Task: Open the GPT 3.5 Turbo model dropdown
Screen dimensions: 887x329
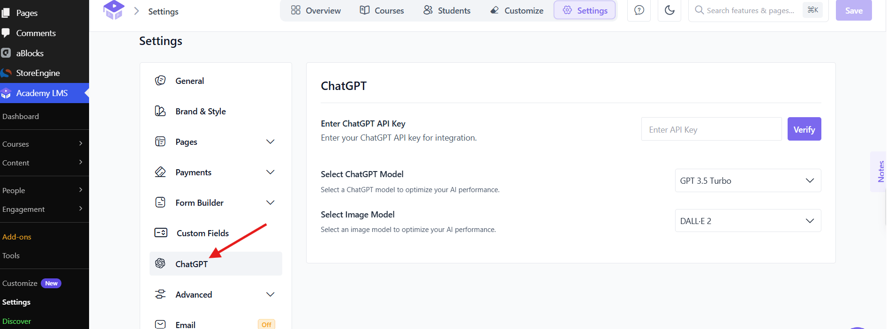Action: click(x=748, y=180)
